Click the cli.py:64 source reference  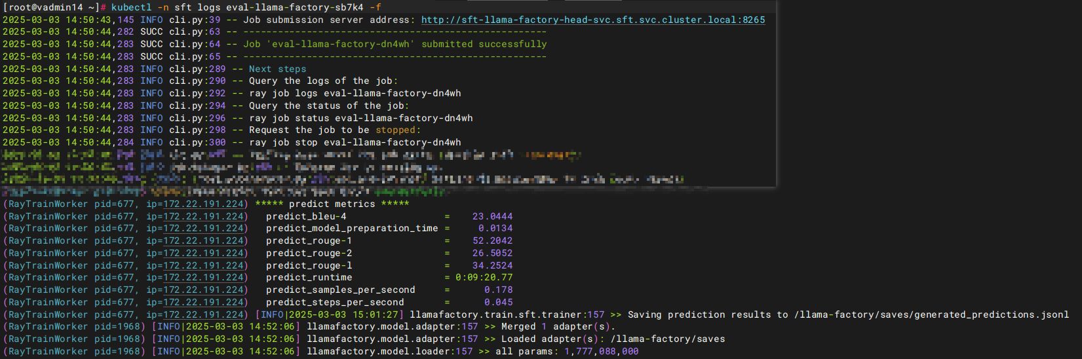[195, 44]
